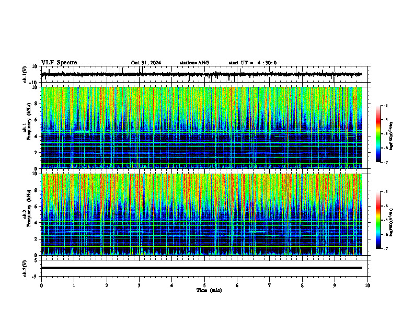Click the ch.2 spectrogram color scale bar
The height and width of the screenshot is (320, 414).
point(378,220)
